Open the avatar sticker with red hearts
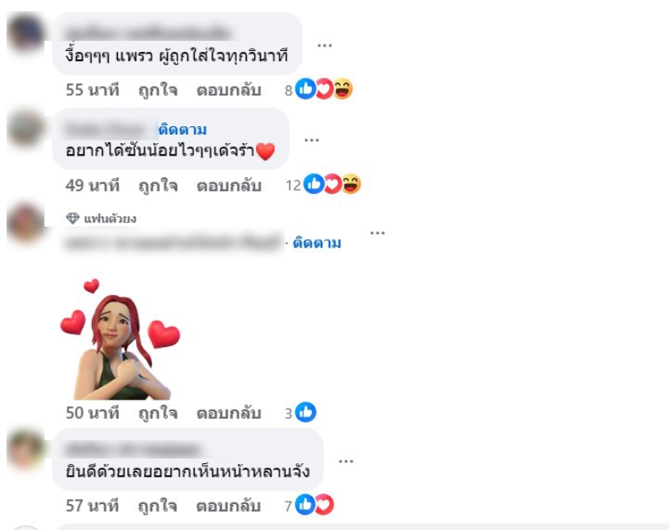The width and height of the screenshot is (669, 530). pos(120,339)
